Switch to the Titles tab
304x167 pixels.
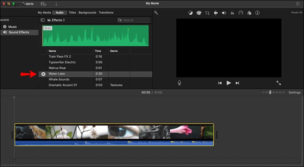(x=72, y=13)
